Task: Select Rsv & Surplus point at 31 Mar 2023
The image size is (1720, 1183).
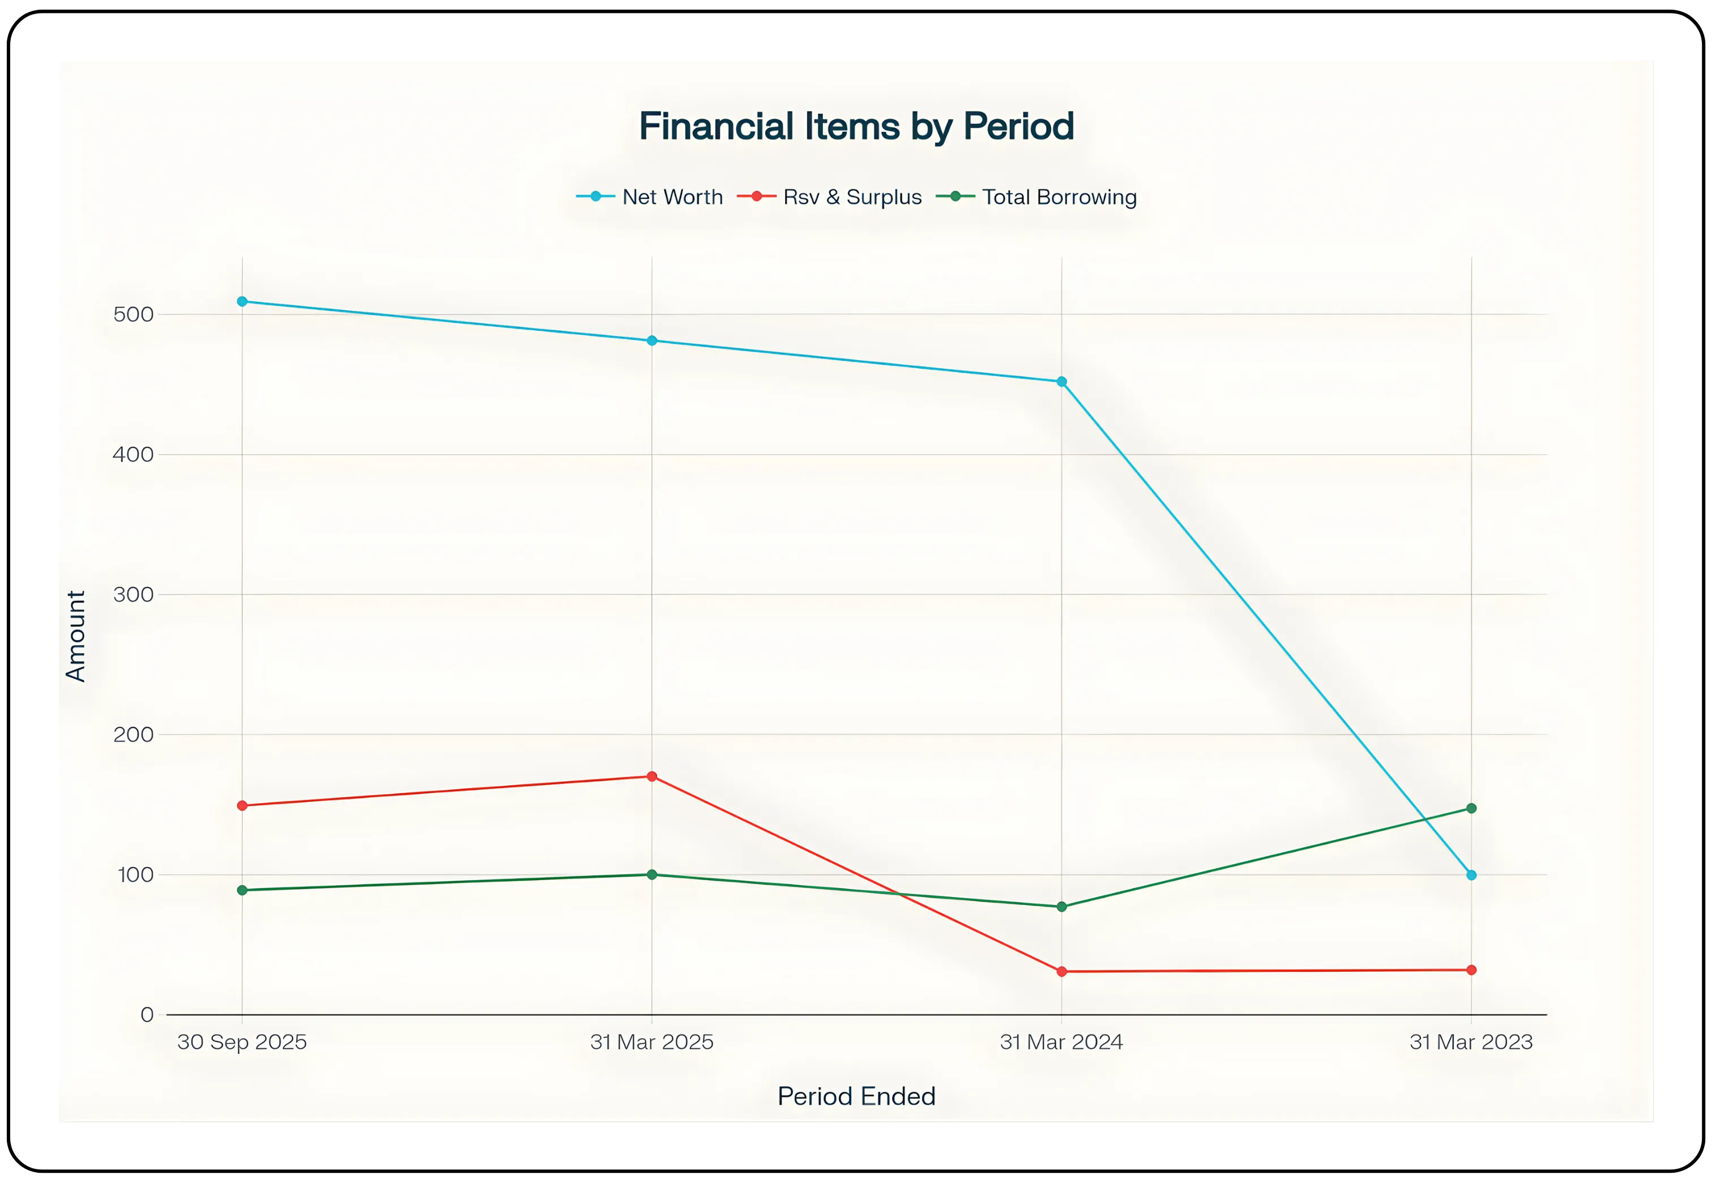Action: click(x=1471, y=970)
